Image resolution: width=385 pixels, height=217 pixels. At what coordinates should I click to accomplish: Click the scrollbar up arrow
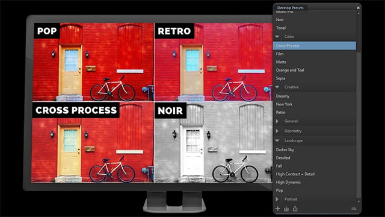pos(359,13)
